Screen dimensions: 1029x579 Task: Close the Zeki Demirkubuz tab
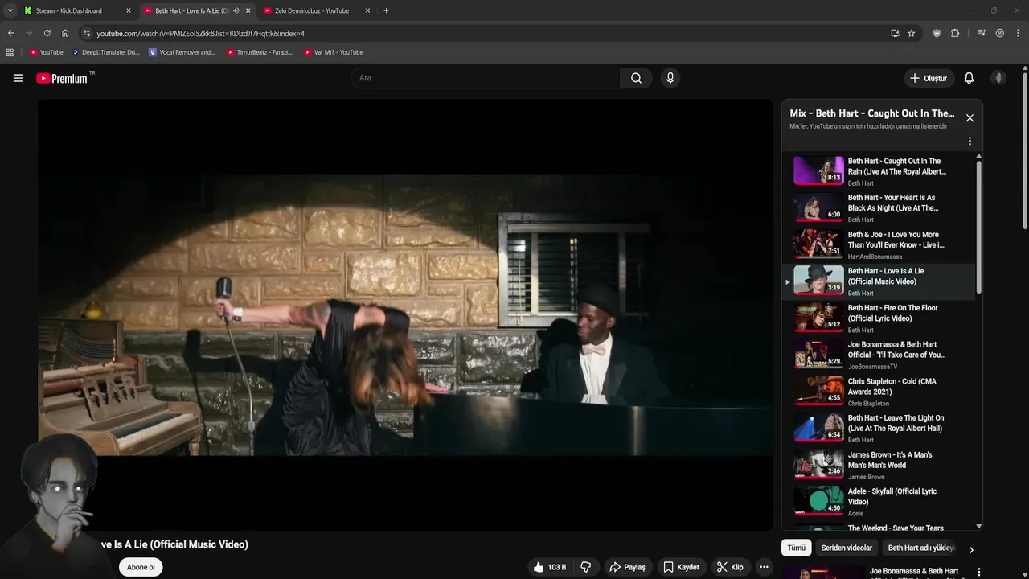[367, 10]
